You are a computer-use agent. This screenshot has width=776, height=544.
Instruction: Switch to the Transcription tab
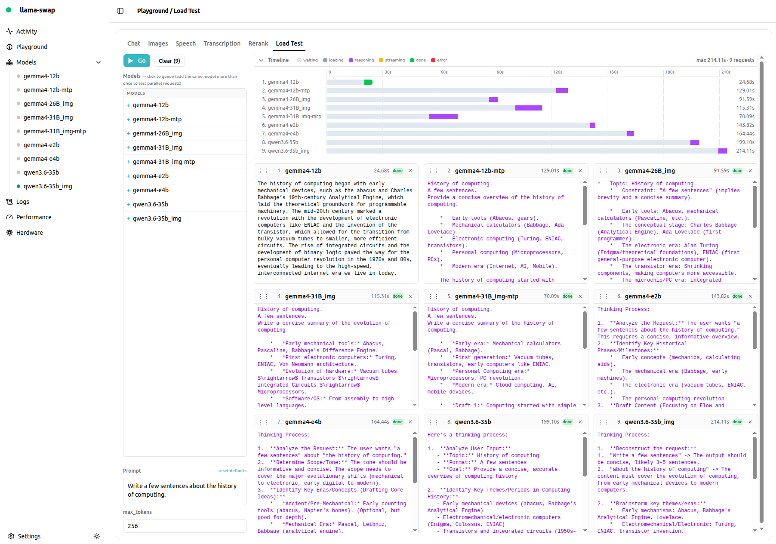point(222,43)
